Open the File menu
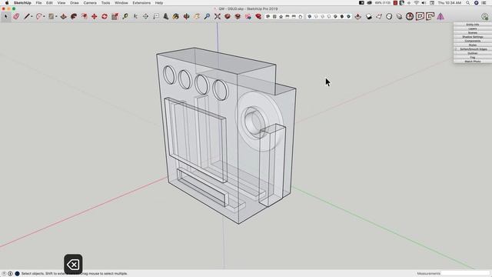The height and width of the screenshot is (277, 492). 38,3
